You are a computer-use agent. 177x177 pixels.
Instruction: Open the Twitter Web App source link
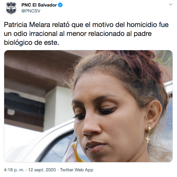click(76, 170)
